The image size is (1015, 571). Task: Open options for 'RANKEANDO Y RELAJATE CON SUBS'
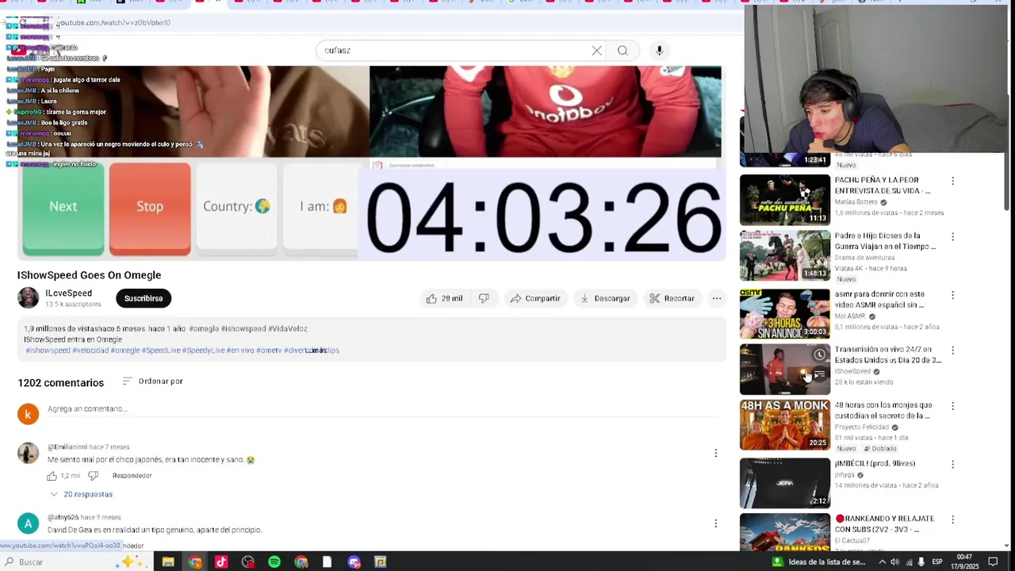tap(952, 519)
